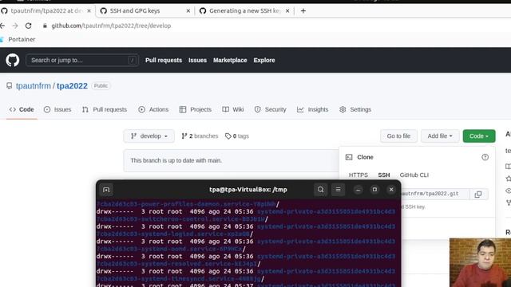Open Pull requests in top navigation

click(164, 61)
